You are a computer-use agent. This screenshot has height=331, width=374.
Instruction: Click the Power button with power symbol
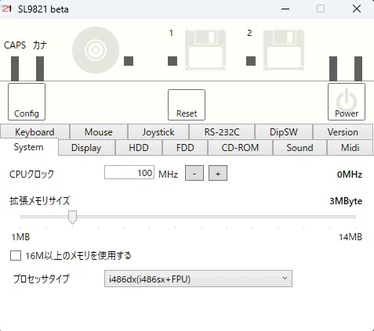pyautogui.click(x=347, y=102)
